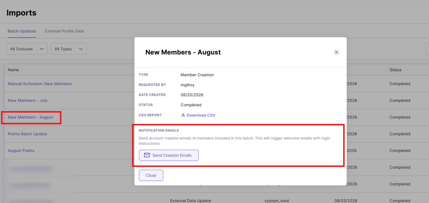Click the Close button in dialog
The height and width of the screenshot is (203, 429).
[151, 175]
